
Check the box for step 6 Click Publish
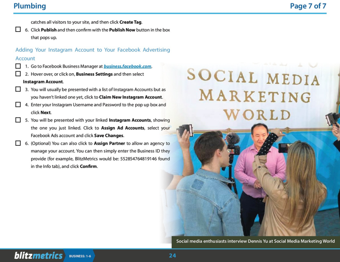click(18, 29)
